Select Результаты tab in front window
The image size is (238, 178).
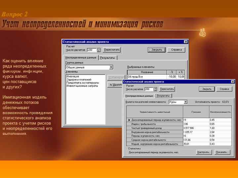(x=163, y=96)
